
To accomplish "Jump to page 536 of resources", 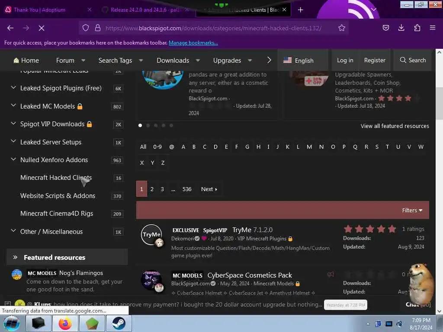I will click(187, 189).
